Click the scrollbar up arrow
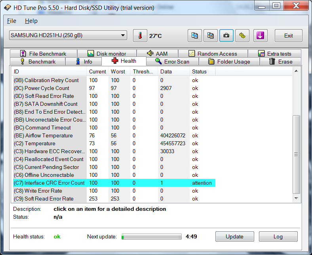The width and height of the screenshot is (312, 255). 296,71
